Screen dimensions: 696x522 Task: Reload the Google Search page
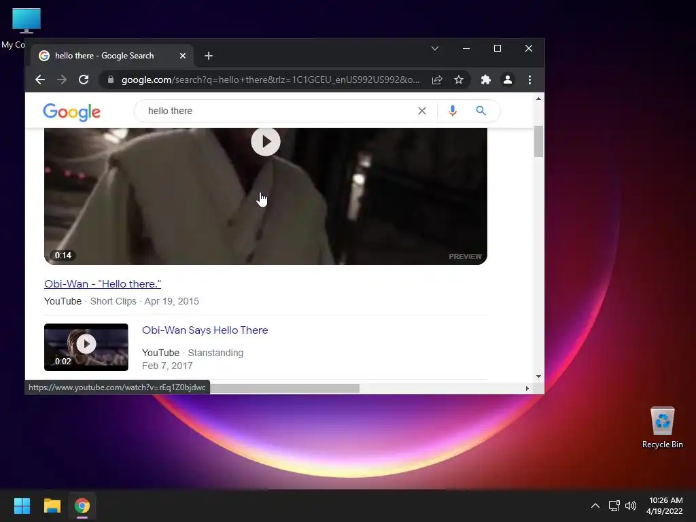(x=84, y=80)
